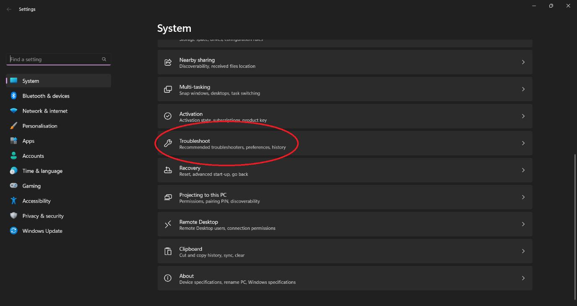The height and width of the screenshot is (306, 577).
Task: Select the Clipboard icon
Action: pos(168,251)
